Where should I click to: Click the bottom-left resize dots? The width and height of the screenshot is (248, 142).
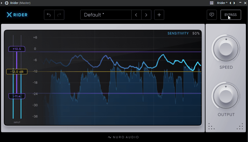211,127
